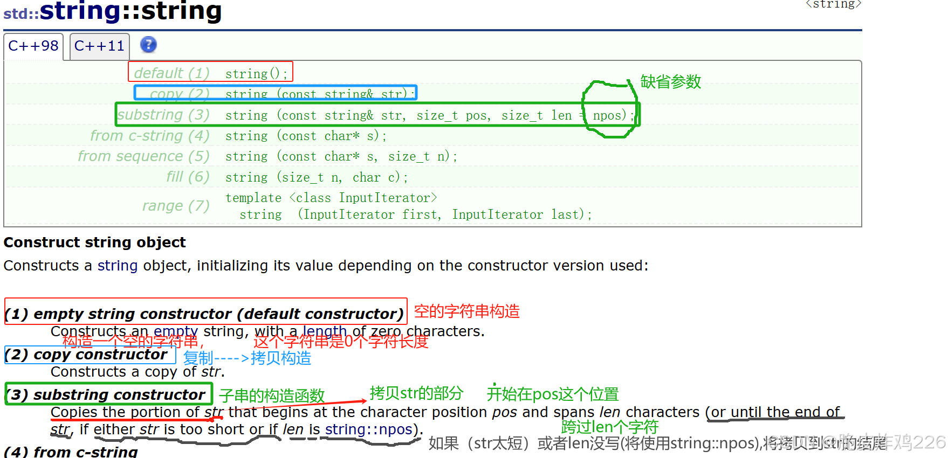This screenshot has height=458, width=948.
Task: Click the 'string();' prototype text
Action: [x=257, y=73]
